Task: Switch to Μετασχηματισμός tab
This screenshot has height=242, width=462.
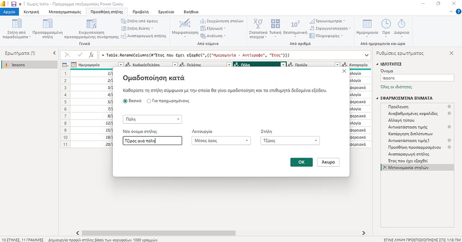Action: pyautogui.click(x=65, y=12)
